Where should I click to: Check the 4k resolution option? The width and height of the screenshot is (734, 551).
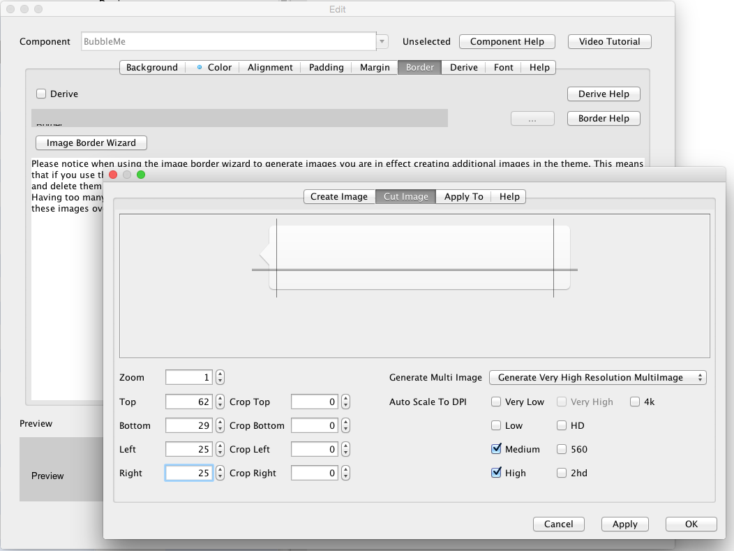(634, 402)
